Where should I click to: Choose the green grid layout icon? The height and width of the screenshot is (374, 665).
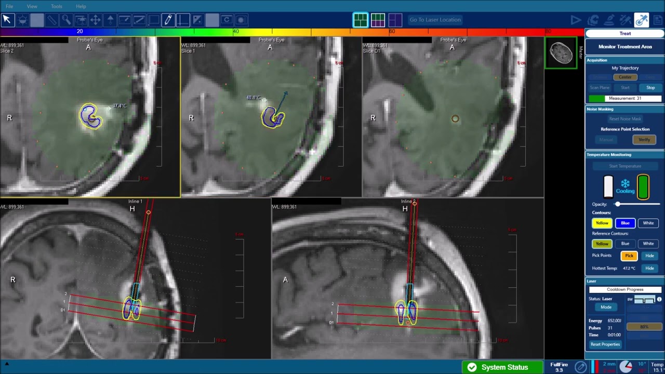coord(360,20)
